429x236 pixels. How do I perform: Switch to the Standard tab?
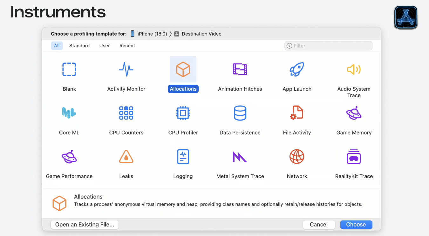(x=79, y=46)
